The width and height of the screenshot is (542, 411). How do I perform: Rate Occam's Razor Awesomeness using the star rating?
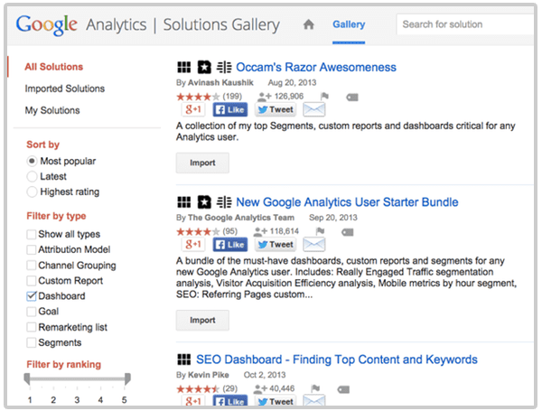coord(198,97)
